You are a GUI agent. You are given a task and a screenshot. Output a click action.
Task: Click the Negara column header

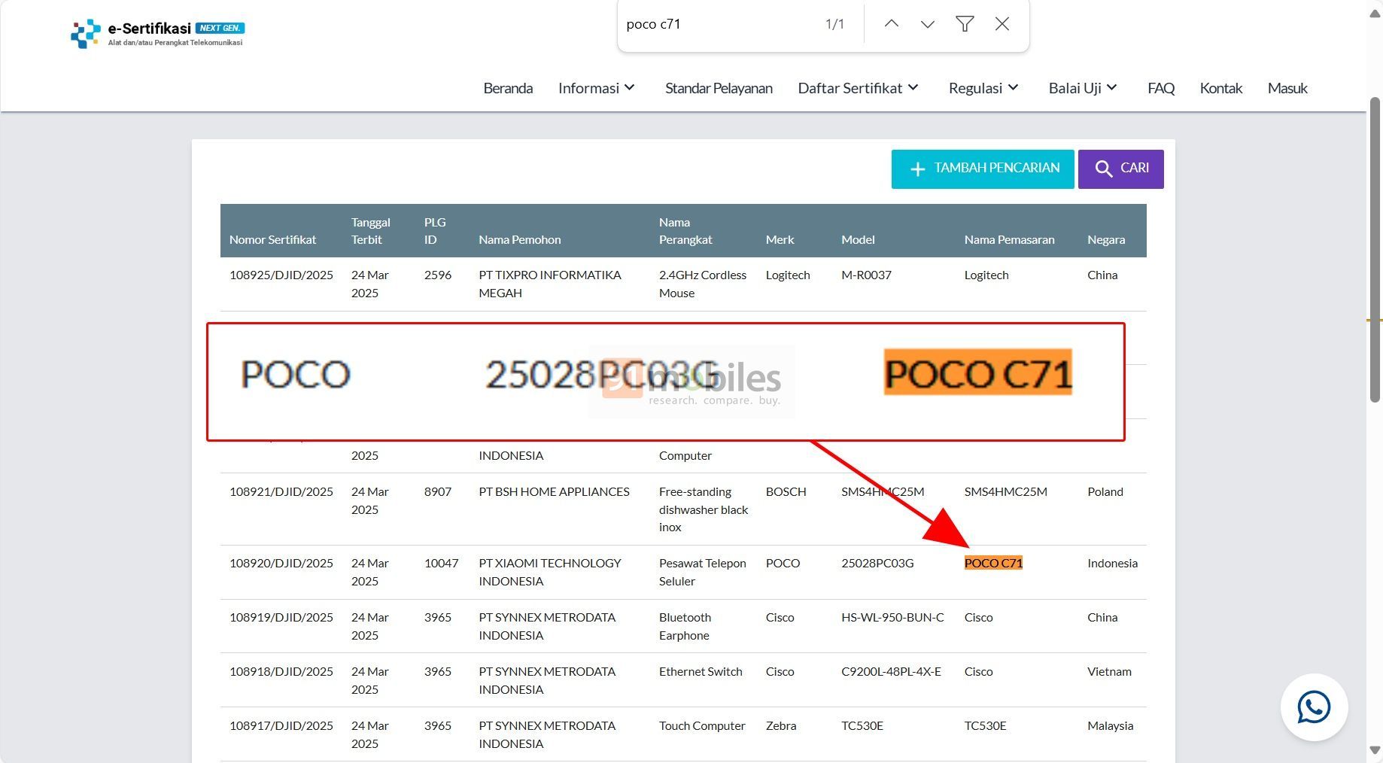point(1106,239)
